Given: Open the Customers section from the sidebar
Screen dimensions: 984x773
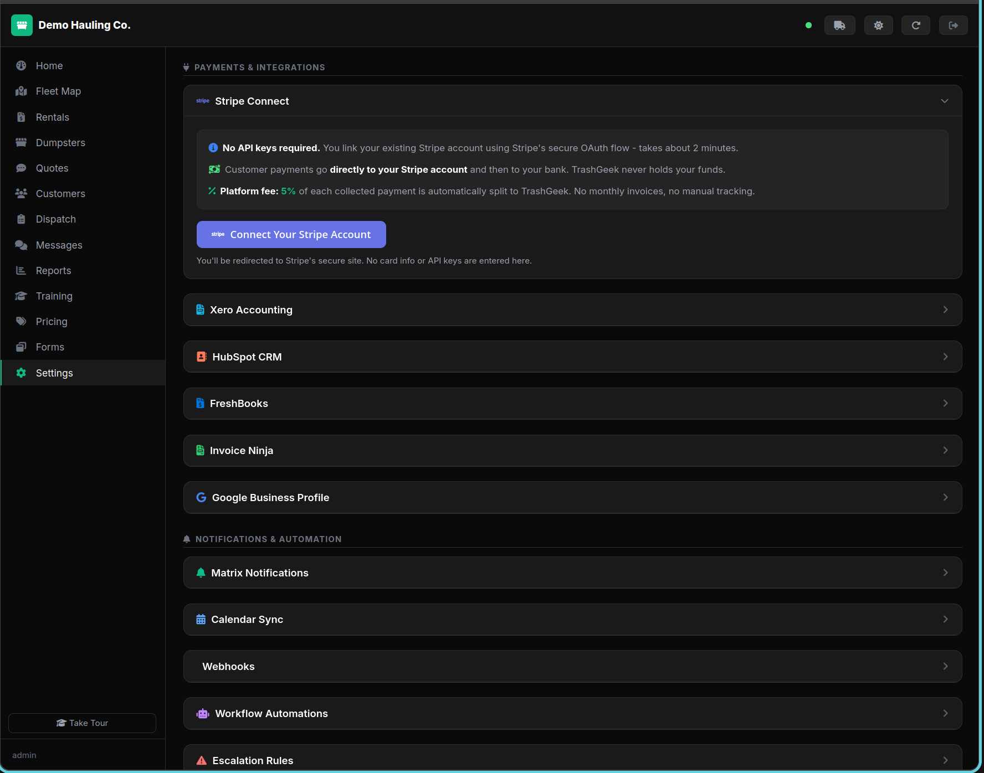Looking at the screenshot, I should 60,193.
